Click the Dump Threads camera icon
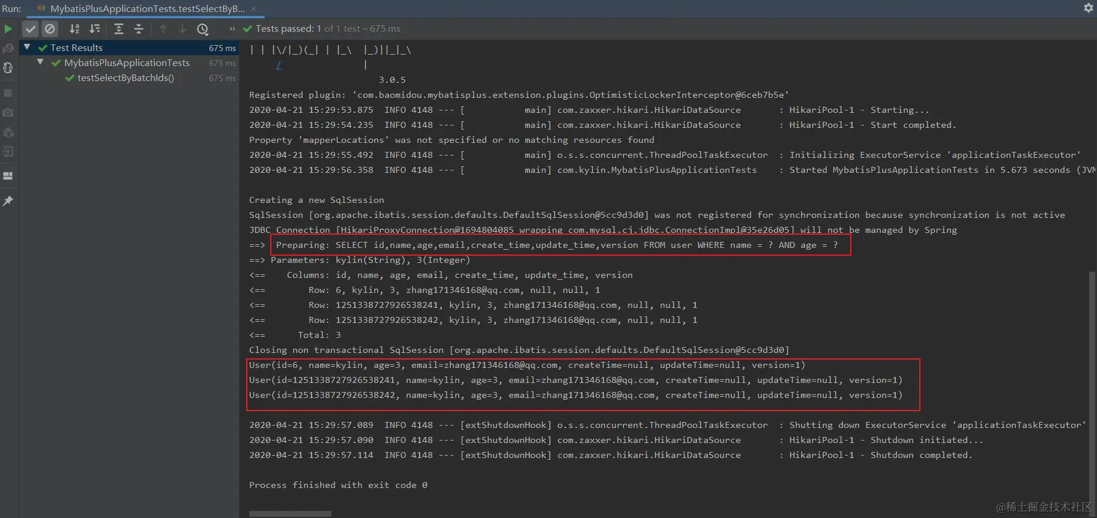The width and height of the screenshot is (1097, 518). [8, 112]
